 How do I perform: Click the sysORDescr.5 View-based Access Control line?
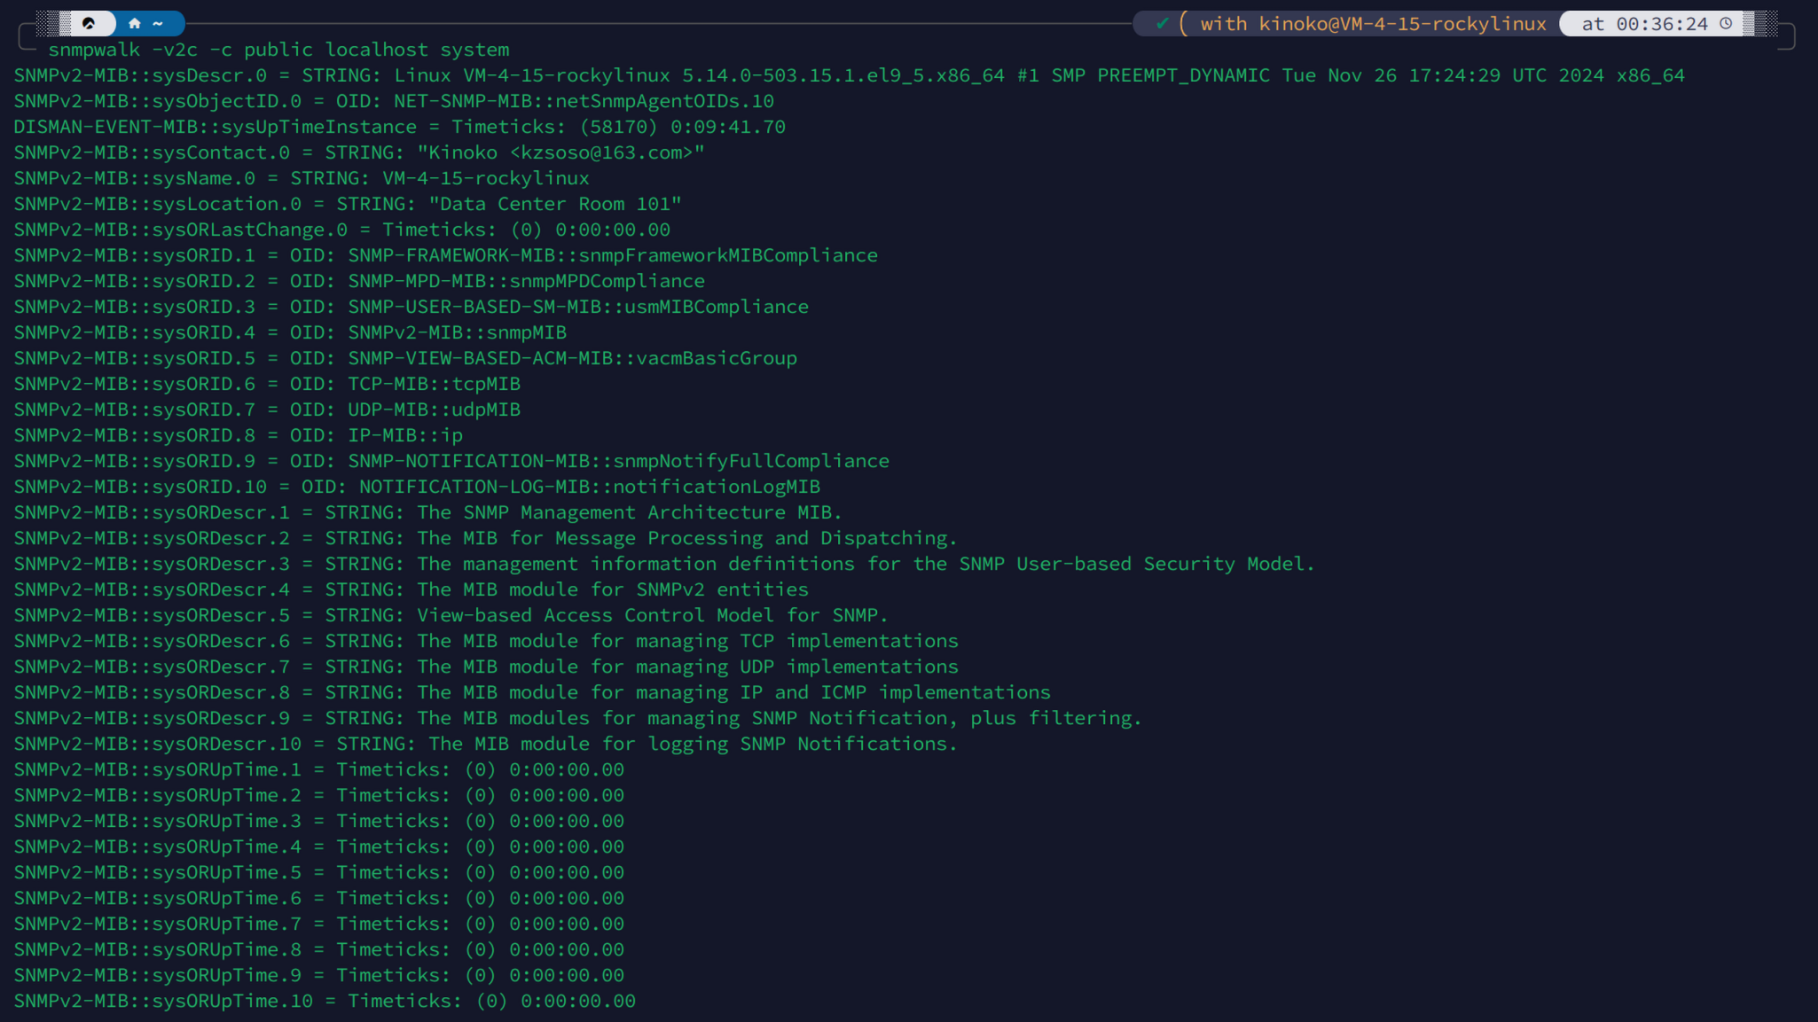pos(451,615)
